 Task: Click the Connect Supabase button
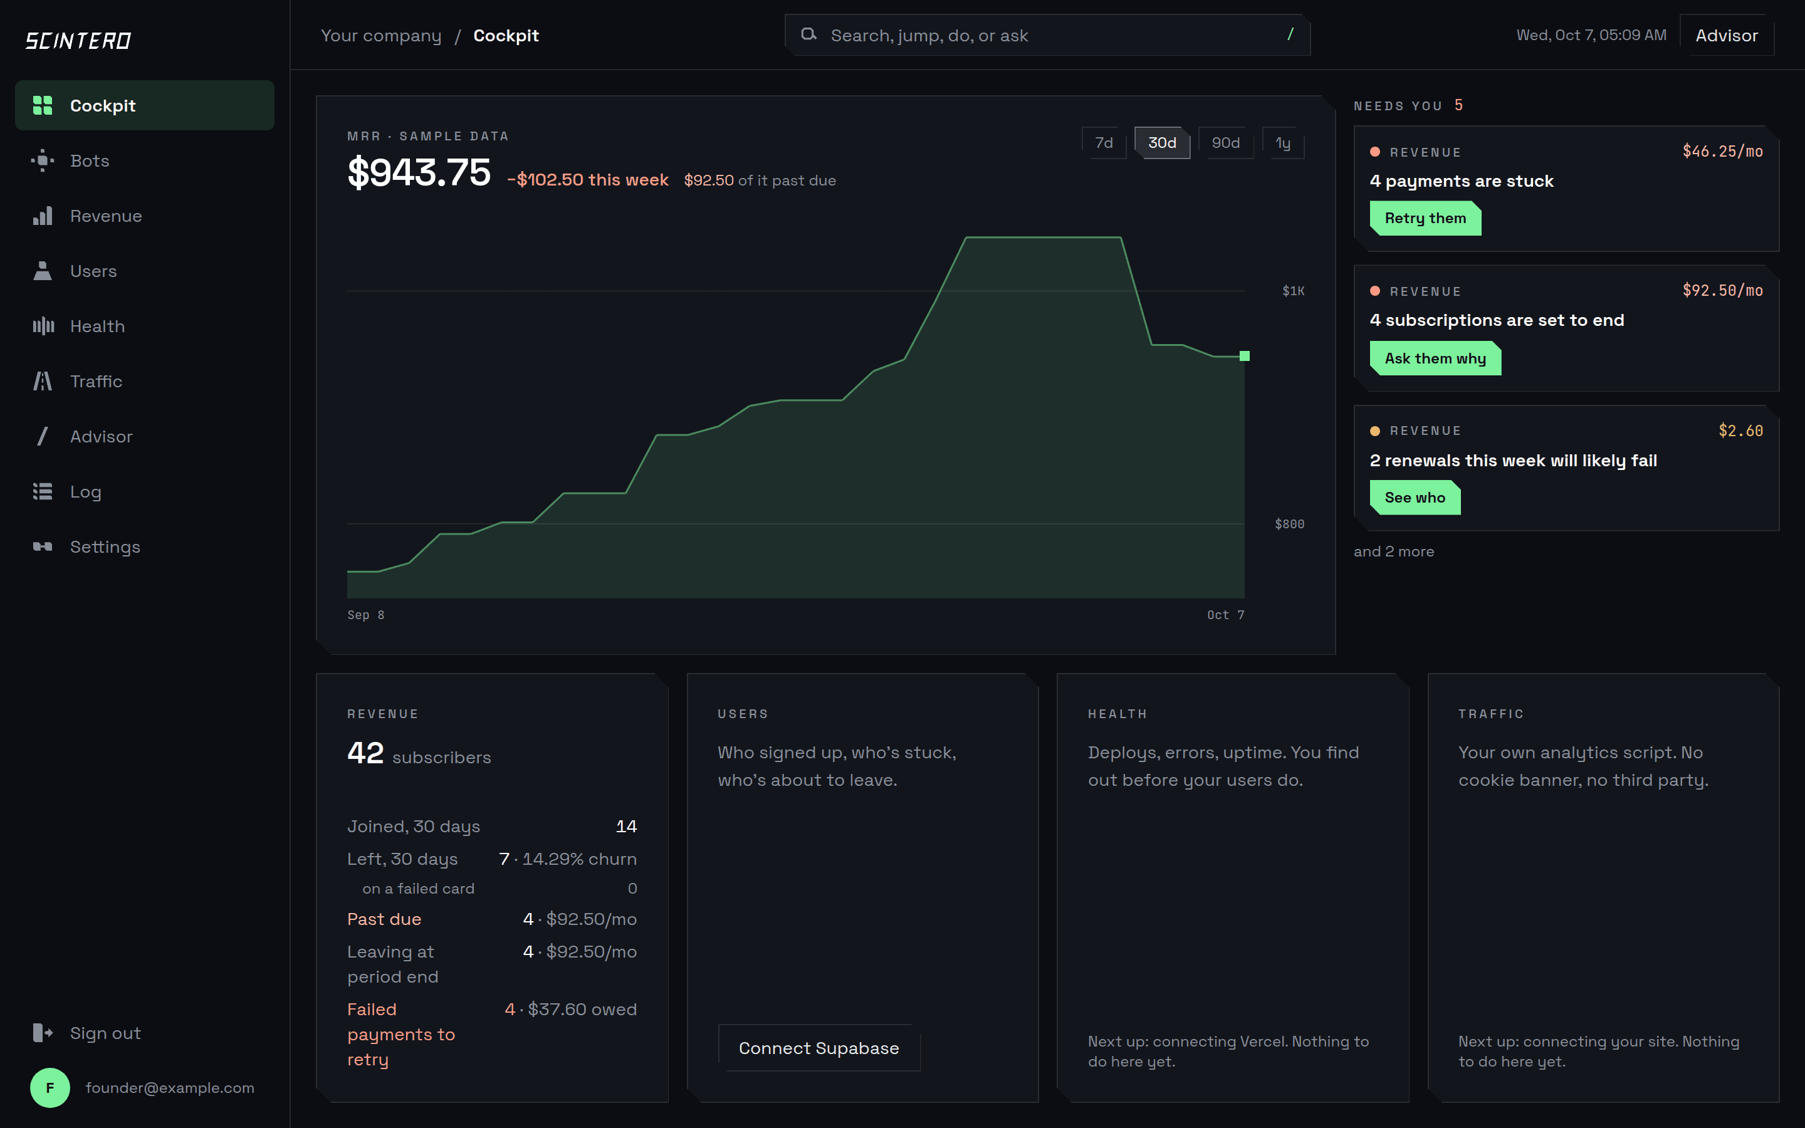point(819,1048)
